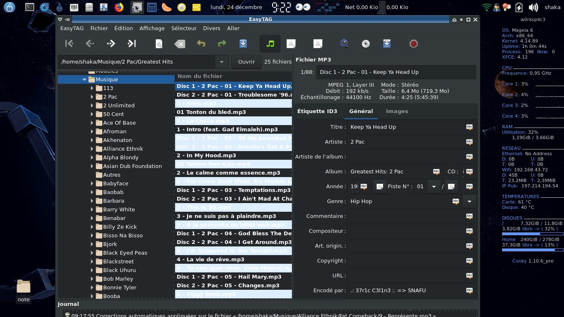564x317 pixels.
Task: Expand the Black Eyed Peas folder
Action: click(92, 253)
